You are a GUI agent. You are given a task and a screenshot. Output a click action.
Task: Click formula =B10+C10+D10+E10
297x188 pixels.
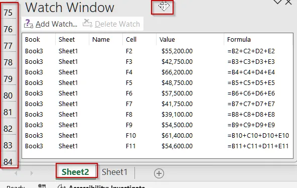click(258, 135)
